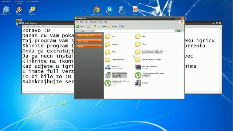Select the Lajanje na zvezde folder
The image size is (233, 131).
114,60
